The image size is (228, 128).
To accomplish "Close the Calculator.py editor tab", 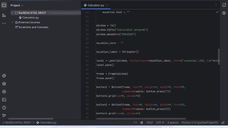I will pos(107,5).
